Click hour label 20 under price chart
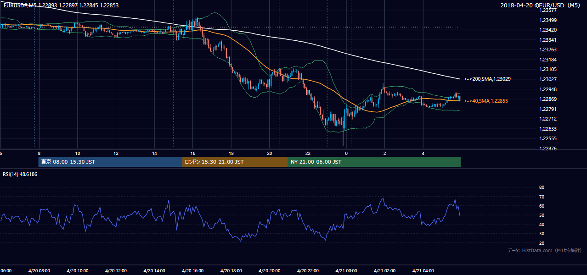This screenshot has height=275, width=587. click(270, 154)
